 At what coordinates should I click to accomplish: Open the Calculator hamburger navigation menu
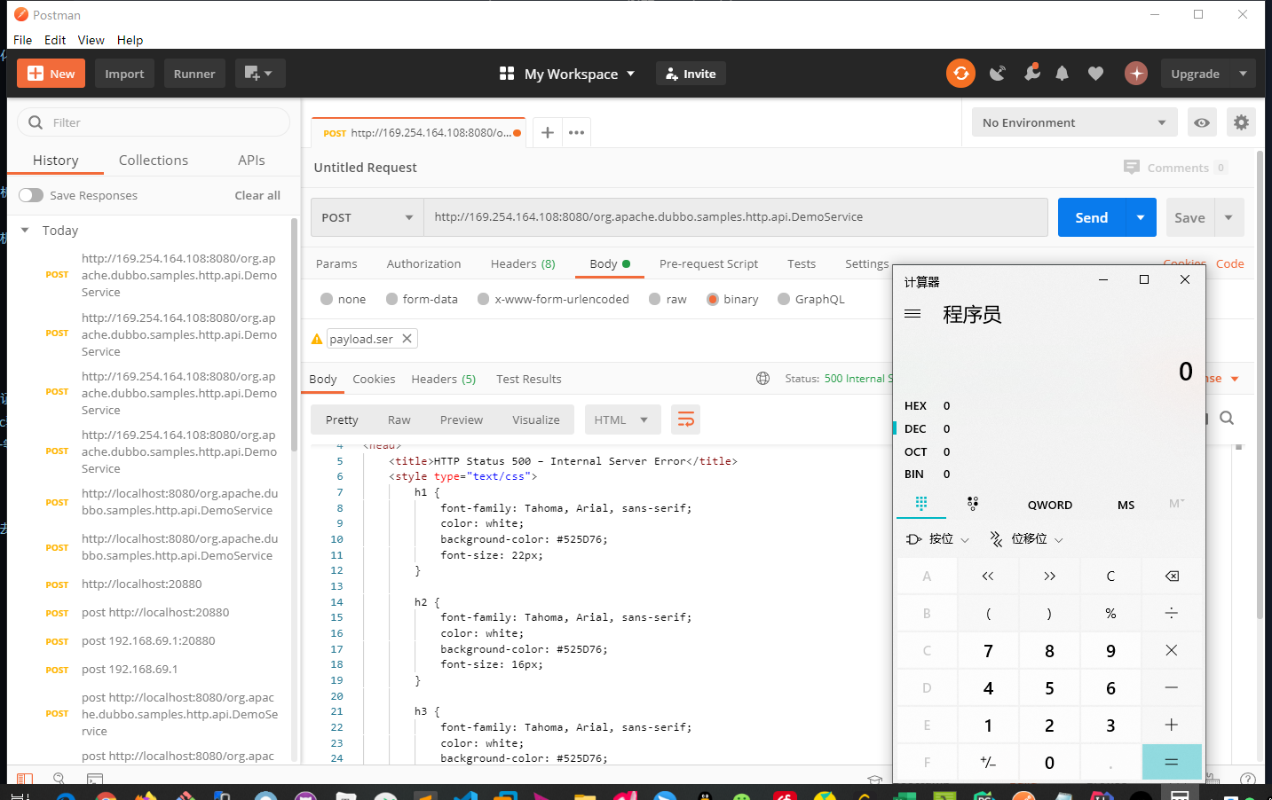(x=913, y=314)
